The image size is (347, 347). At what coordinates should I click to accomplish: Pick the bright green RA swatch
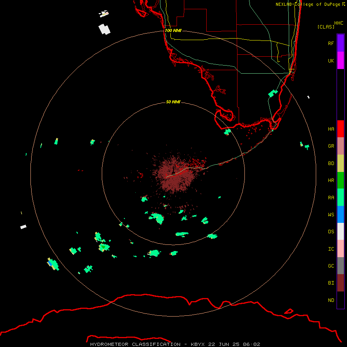(x=340, y=197)
